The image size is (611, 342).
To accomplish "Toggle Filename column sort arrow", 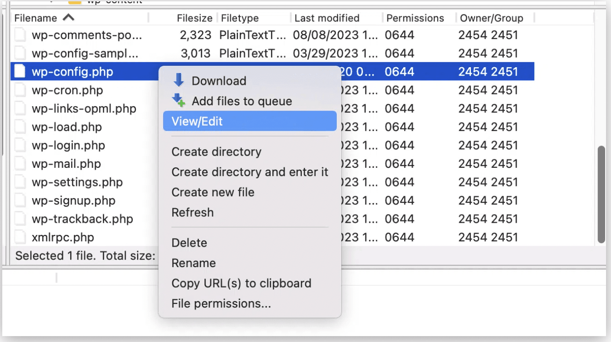I will point(68,18).
